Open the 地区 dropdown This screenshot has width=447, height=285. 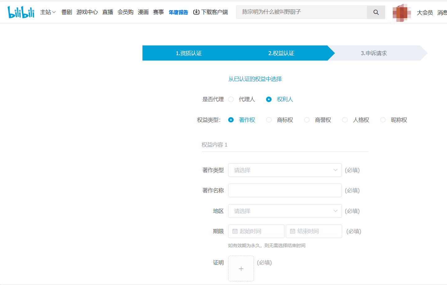click(x=285, y=211)
